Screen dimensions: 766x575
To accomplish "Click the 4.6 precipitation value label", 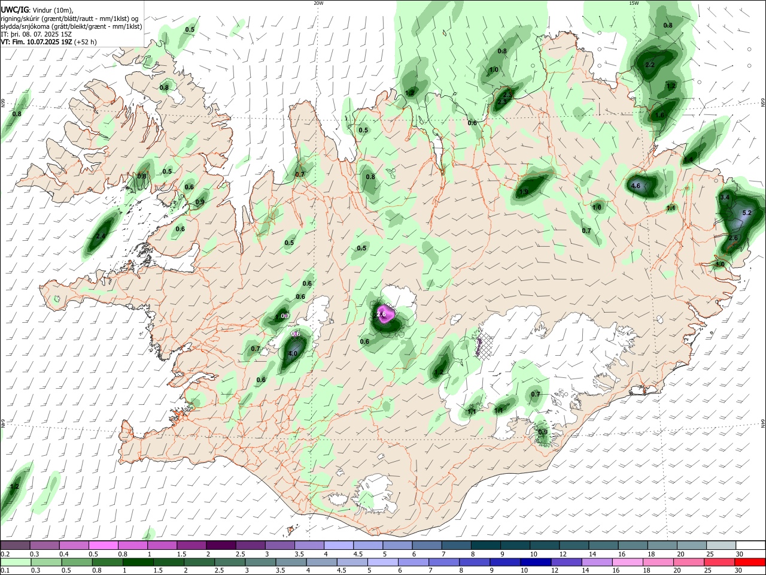I will (636, 186).
